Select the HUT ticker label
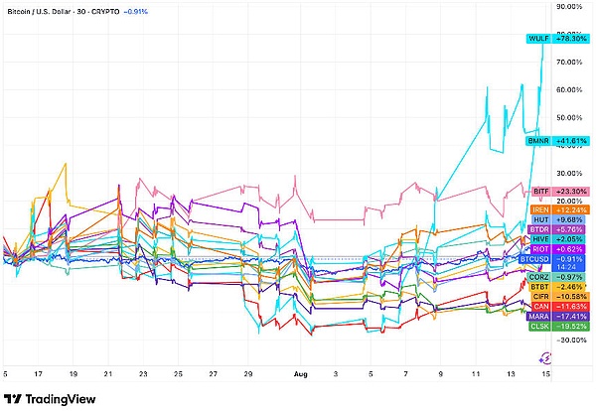Viewport: 596px width, 411px height. tap(541, 220)
